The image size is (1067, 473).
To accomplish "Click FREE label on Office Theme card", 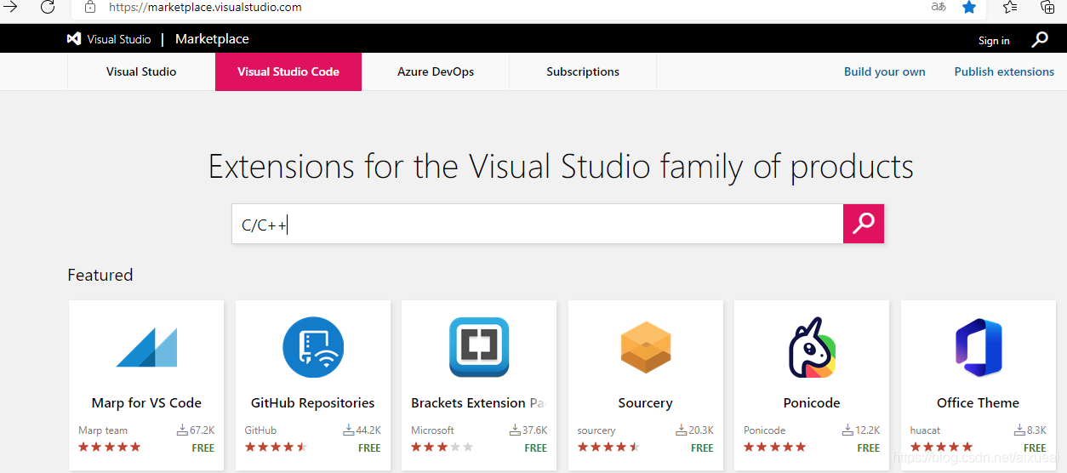I will click(1035, 447).
